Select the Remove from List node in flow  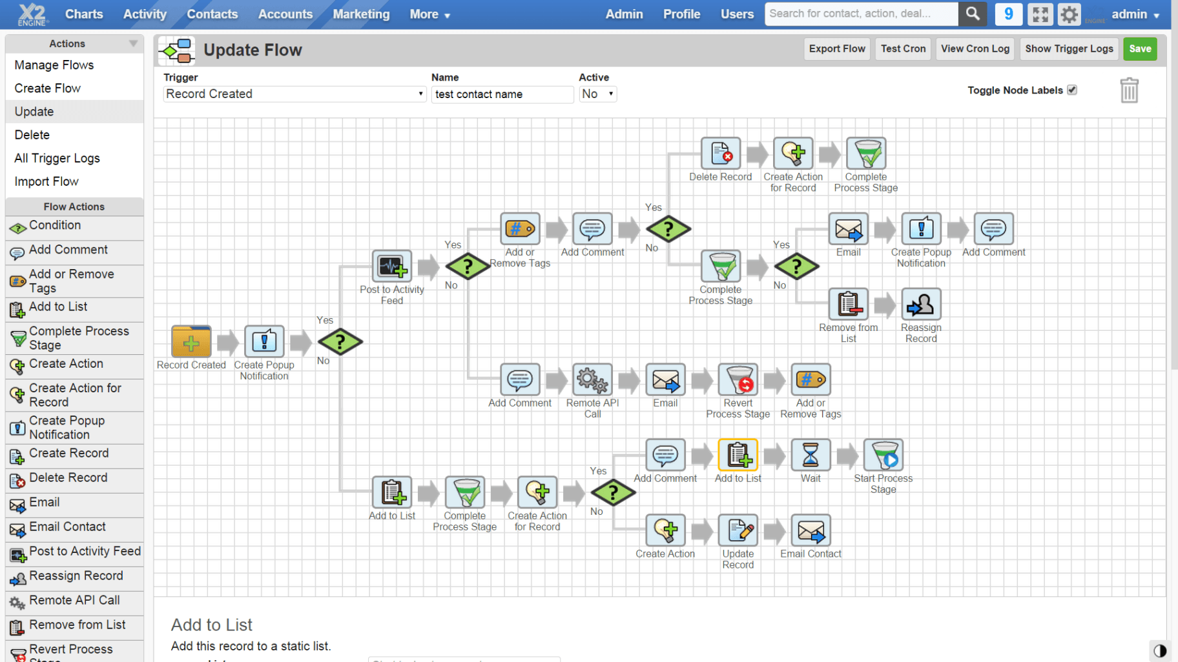pos(848,304)
